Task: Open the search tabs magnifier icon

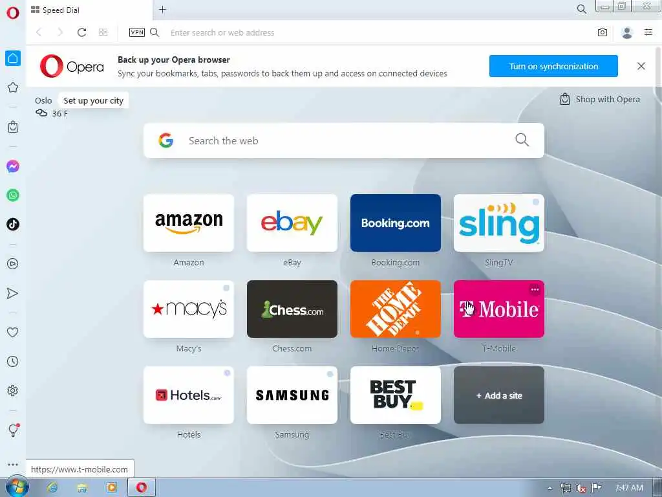Action: click(x=581, y=9)
